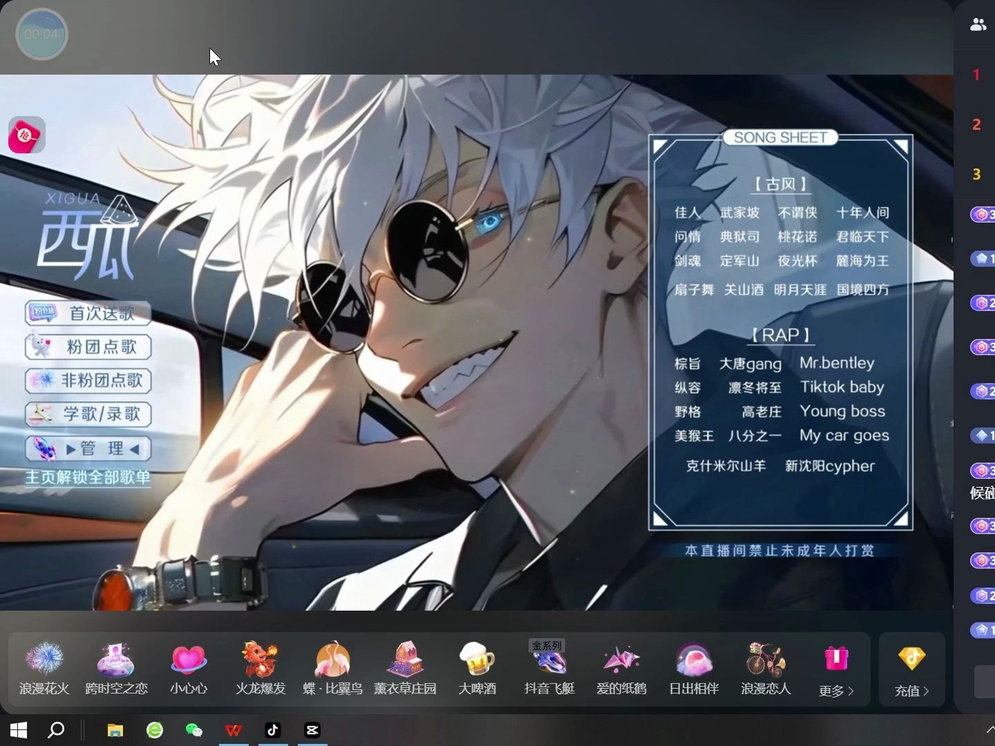Click the song title Young boss
This screenshot has height=746, width=995.
[842, 411]
